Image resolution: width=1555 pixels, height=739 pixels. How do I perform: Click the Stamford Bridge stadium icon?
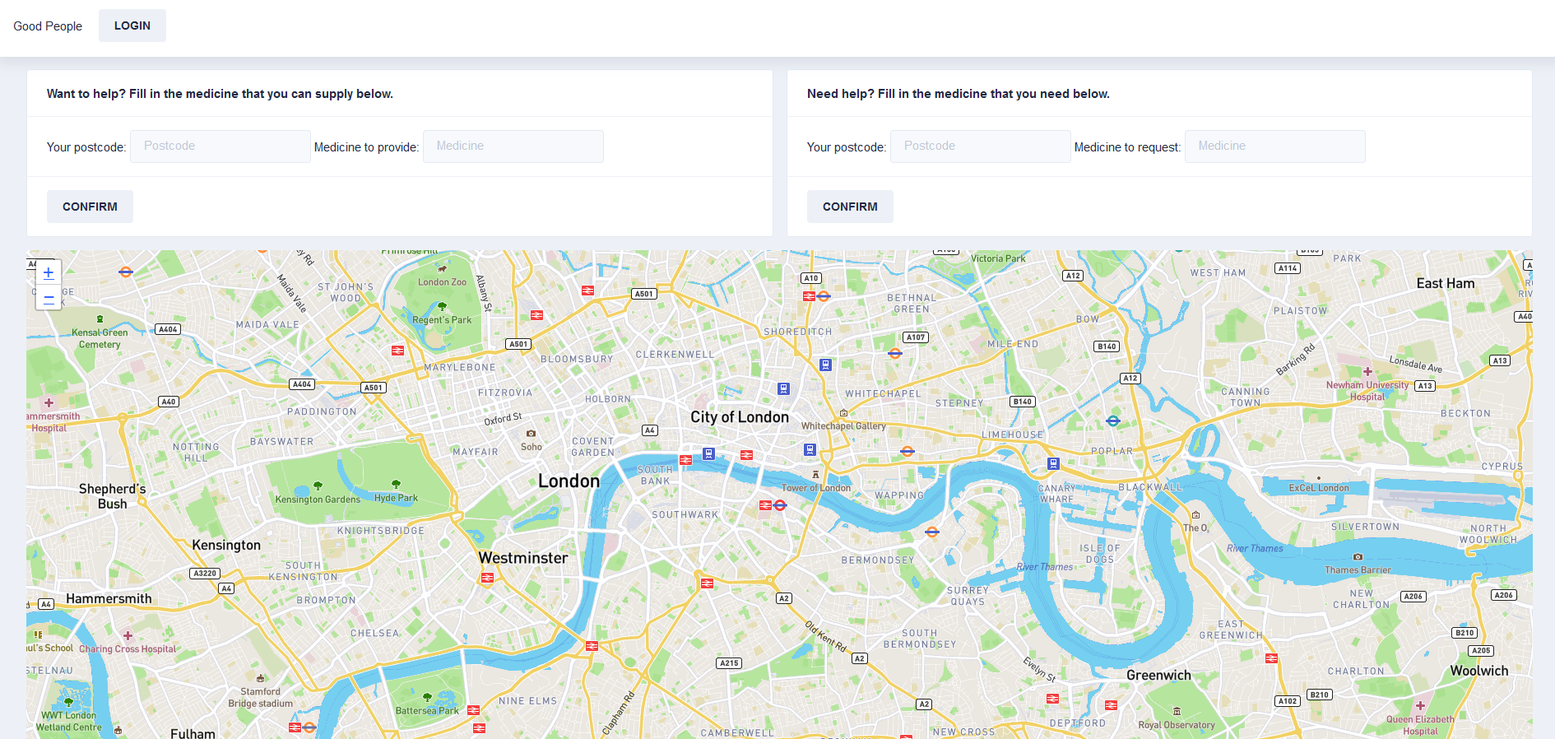(260, 679)
